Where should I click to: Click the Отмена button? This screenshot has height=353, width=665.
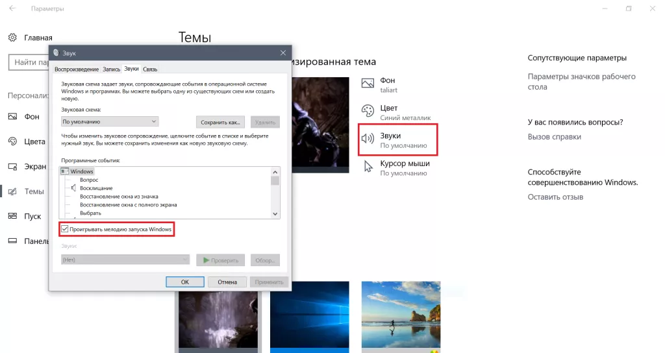pyautogui.click(x=227, y=282)
